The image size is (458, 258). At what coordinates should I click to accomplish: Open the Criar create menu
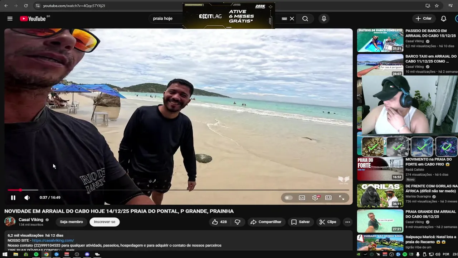(x=424, y=19)
